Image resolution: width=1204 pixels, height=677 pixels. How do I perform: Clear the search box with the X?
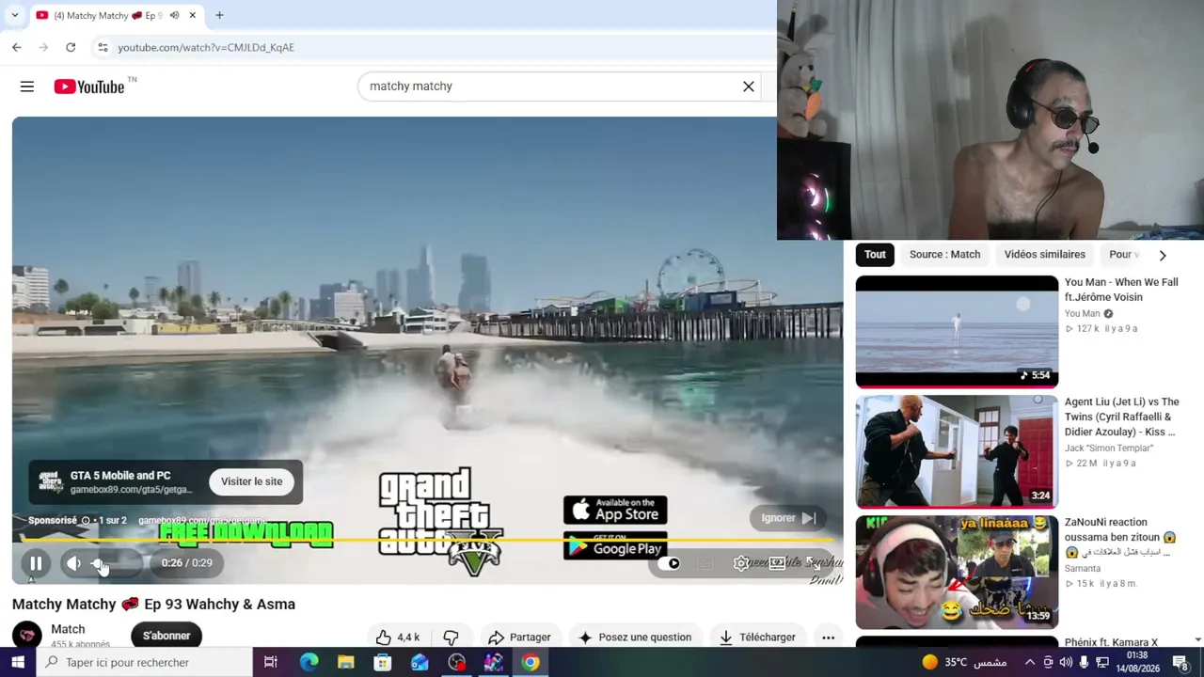(749, 87)
